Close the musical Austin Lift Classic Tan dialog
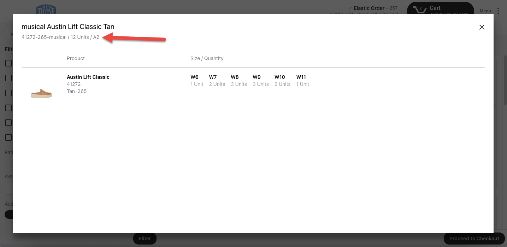The height and width of the screenshot is (247, 507). click(482, 27)
